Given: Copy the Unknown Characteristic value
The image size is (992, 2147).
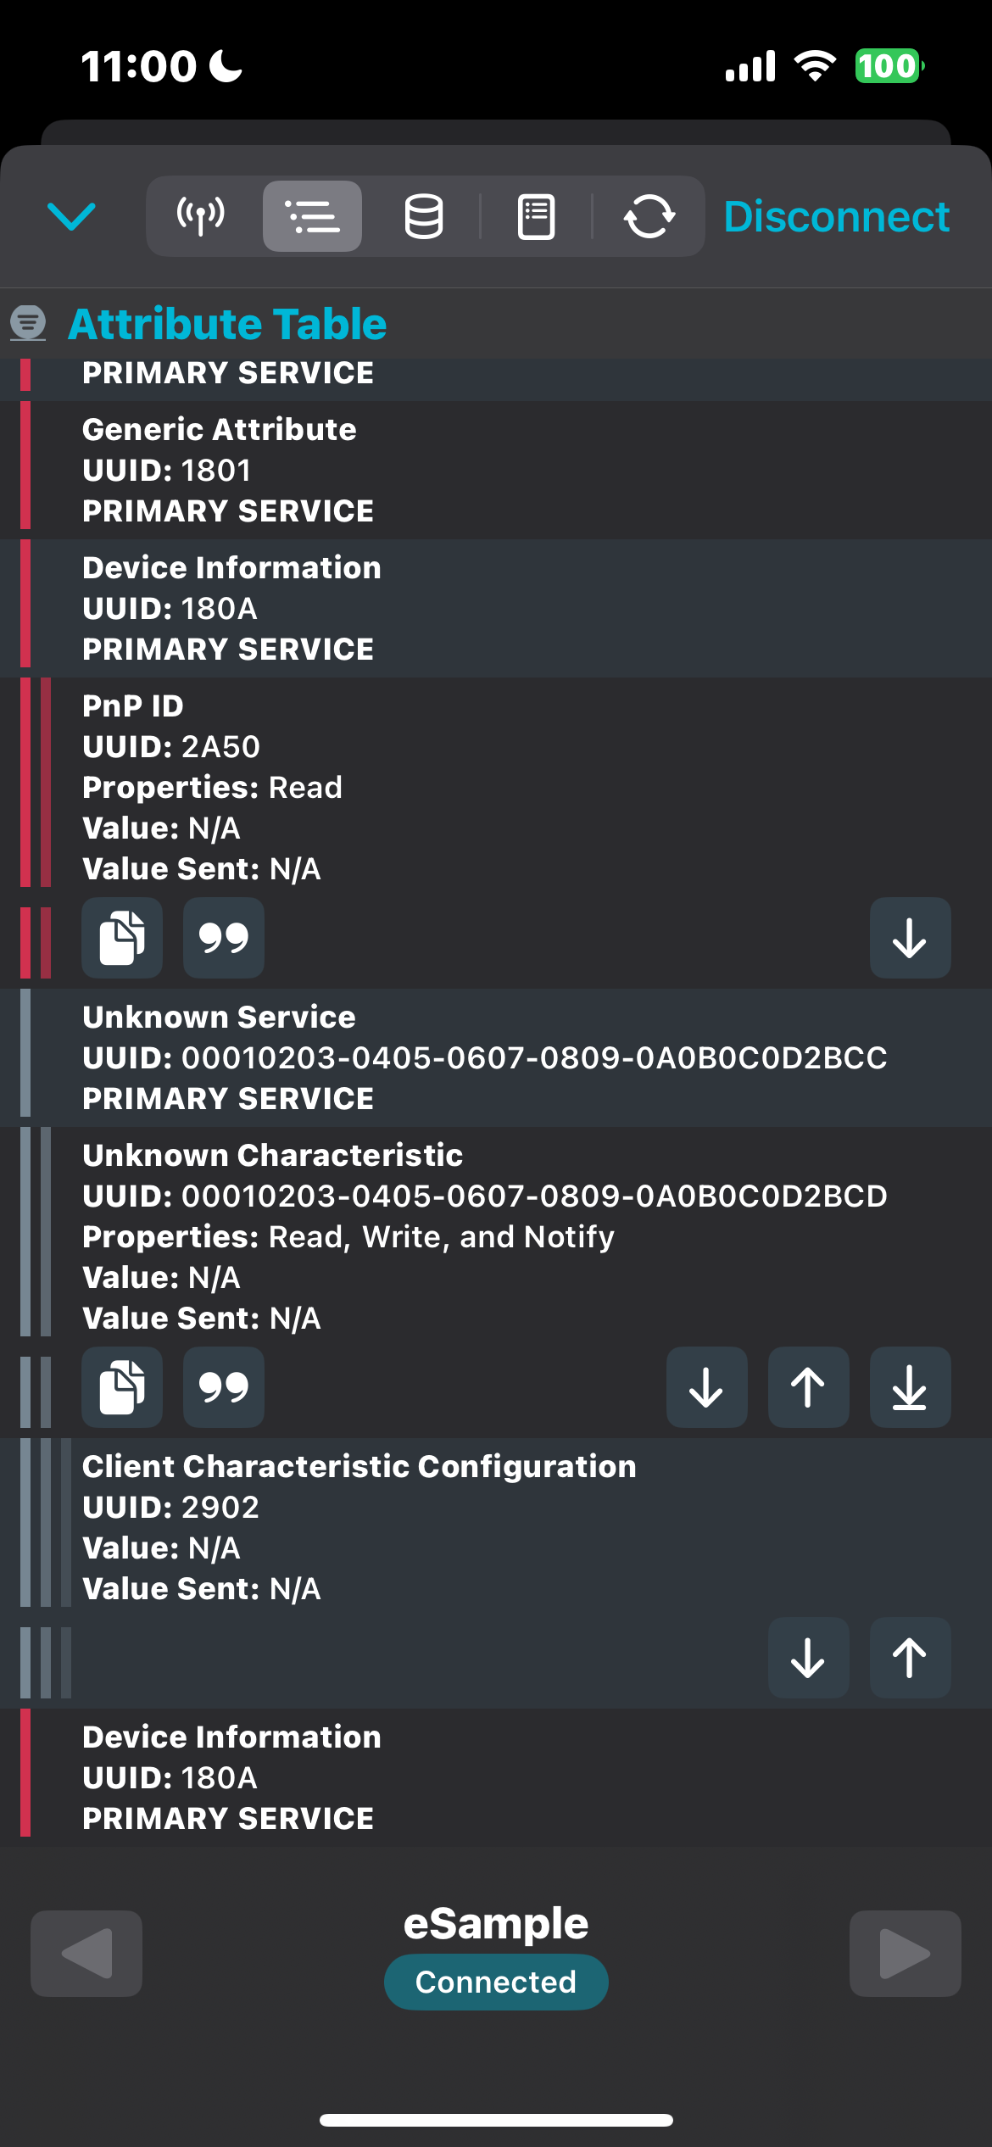Looking at the screenshot, I should click(x=122, y=1387).
